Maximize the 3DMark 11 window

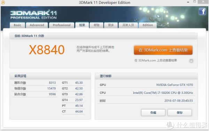coord(195,2)
